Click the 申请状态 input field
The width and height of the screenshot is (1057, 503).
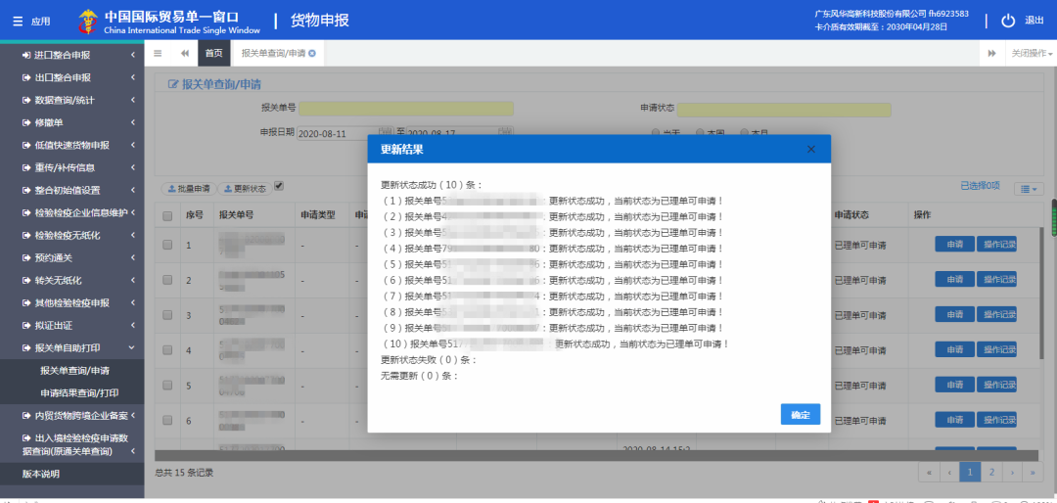pyautogui.click(x=784, y=110)
